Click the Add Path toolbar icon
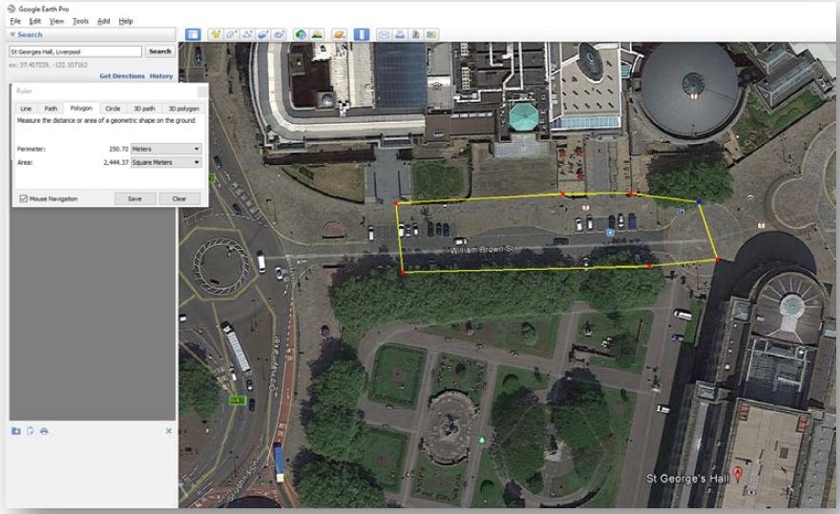This screenshot has width=840, height=514. tap(247, 34)
